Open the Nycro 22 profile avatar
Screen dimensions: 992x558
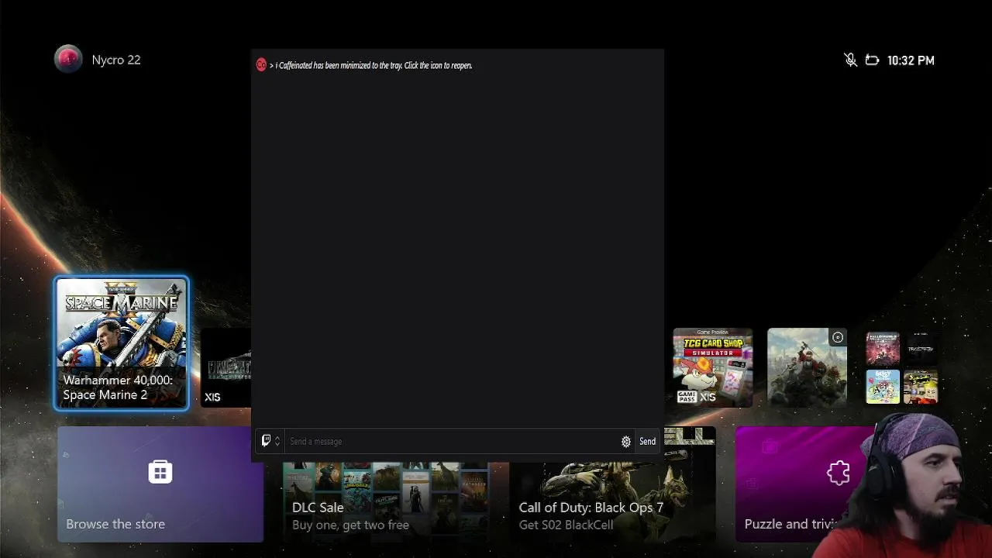pos(68,60)
